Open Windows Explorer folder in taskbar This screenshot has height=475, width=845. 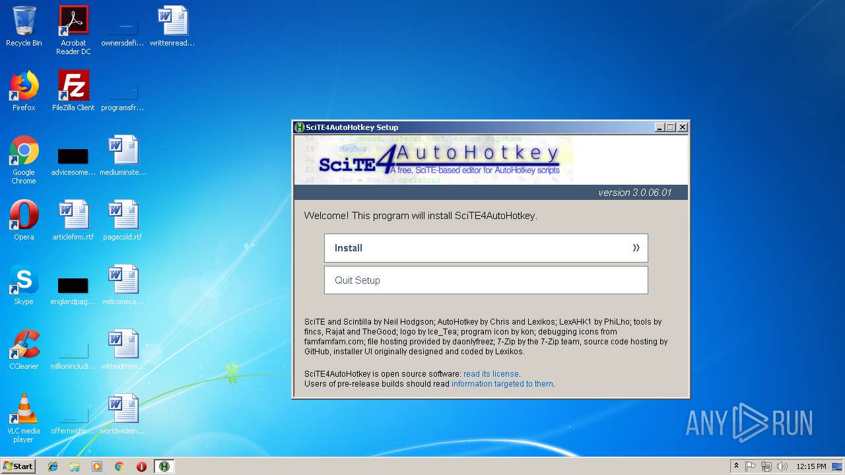click(75, 466)
